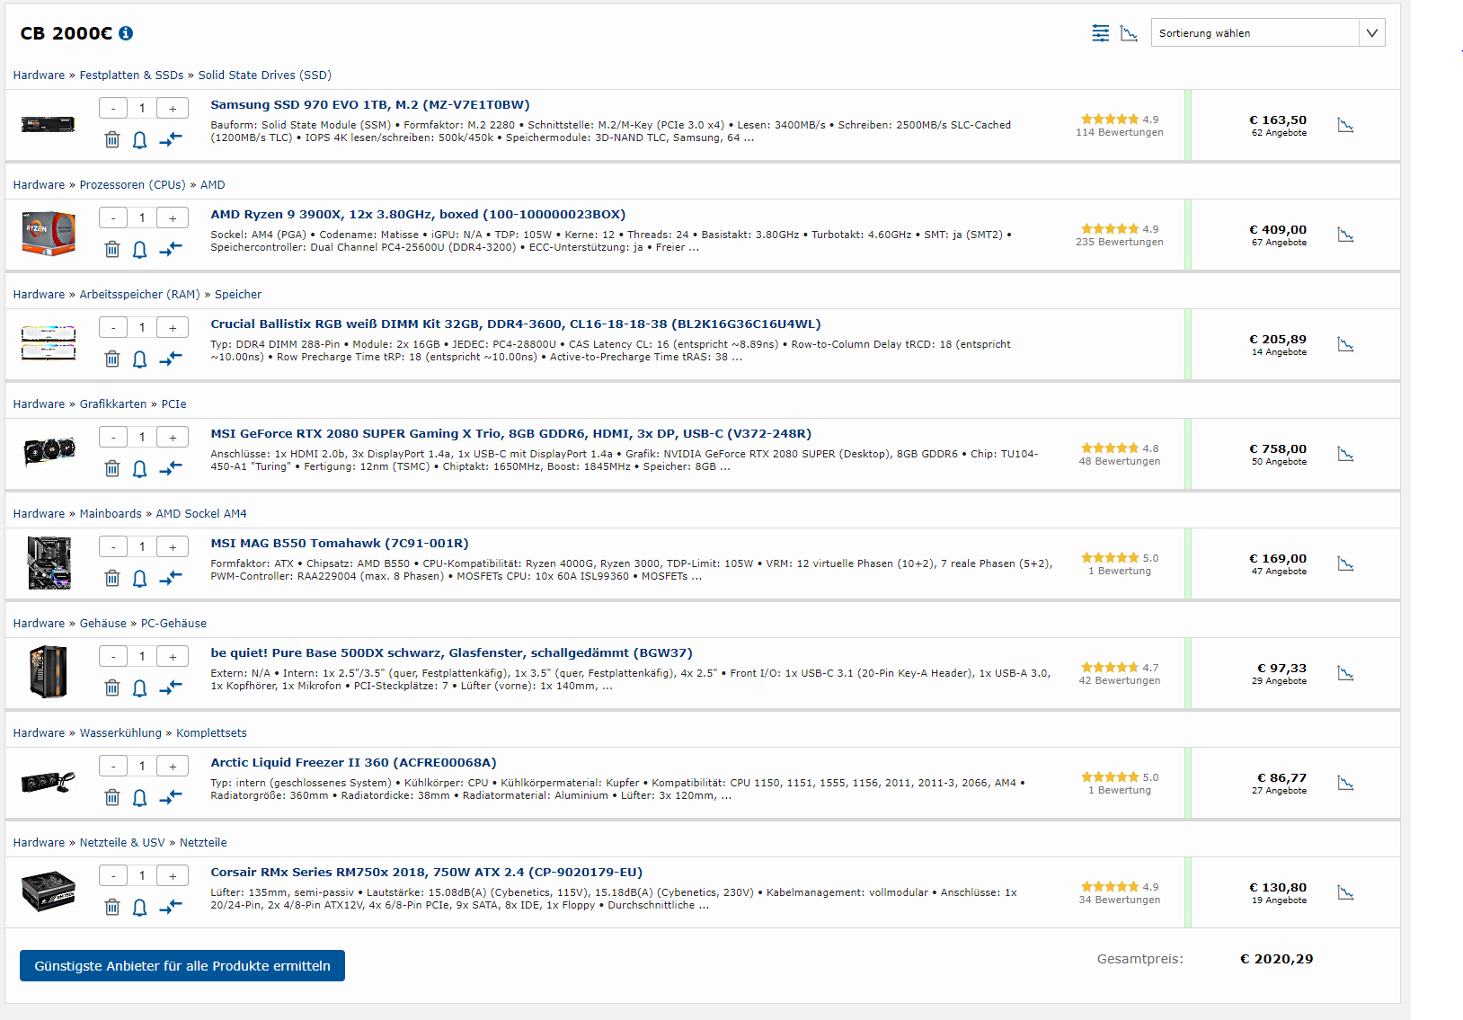Delete Samsung SSD 970 EVO from list
The height and width of the screenshot is (1020, 1463).
pos(112,139)
